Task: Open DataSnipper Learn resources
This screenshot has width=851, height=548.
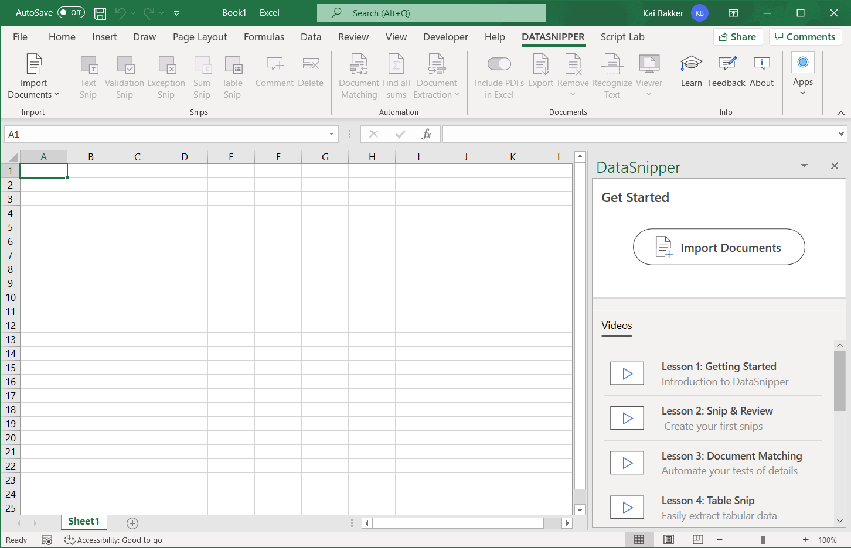Action: 691,71
